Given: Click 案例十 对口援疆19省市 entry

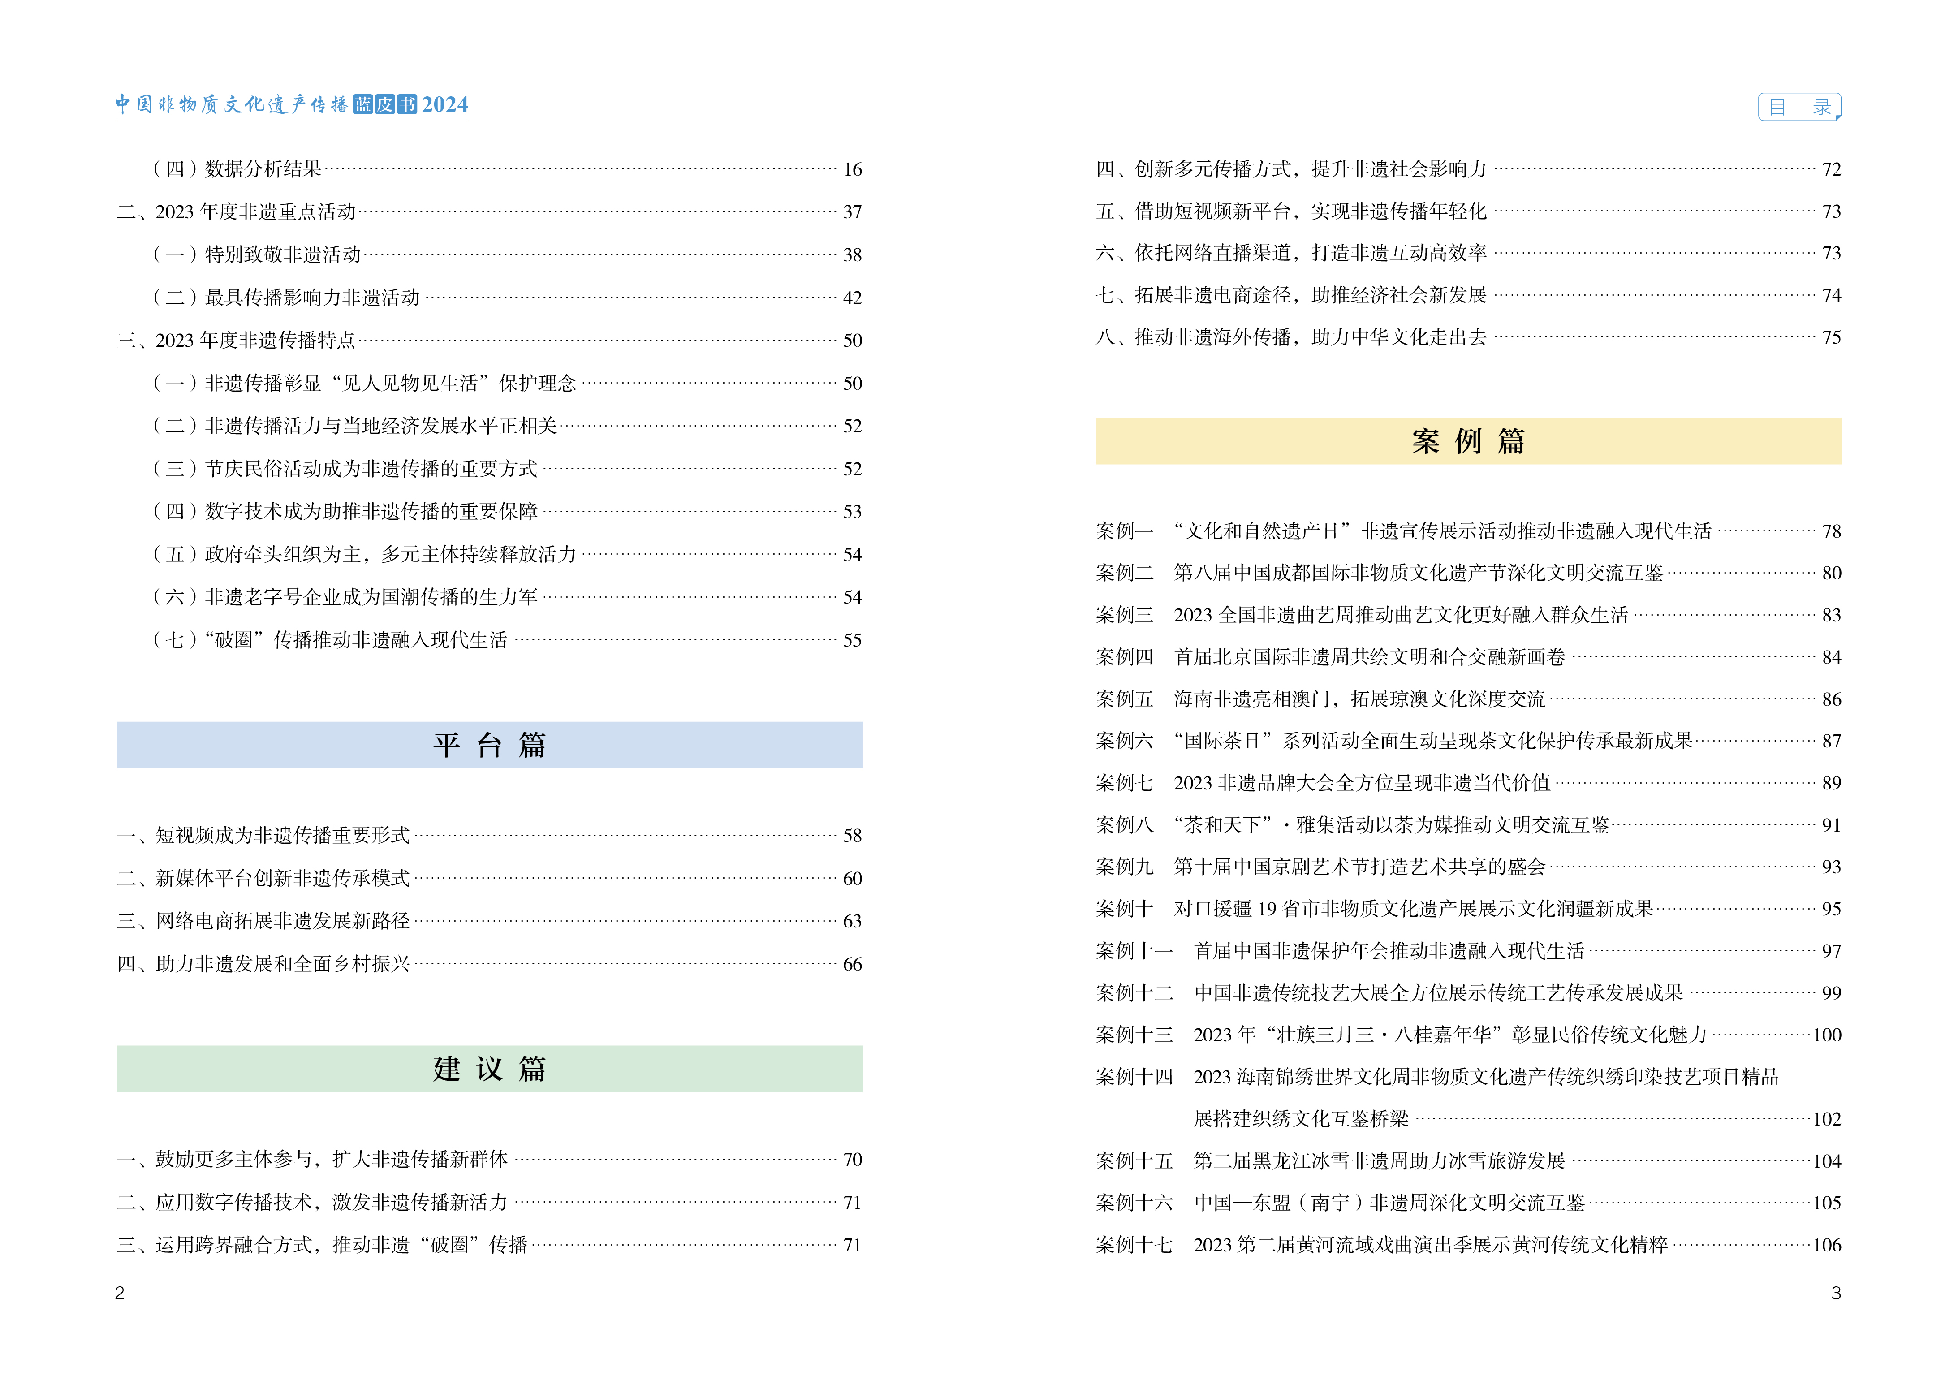Looking at the screenshot, I should pos(1469,909).
